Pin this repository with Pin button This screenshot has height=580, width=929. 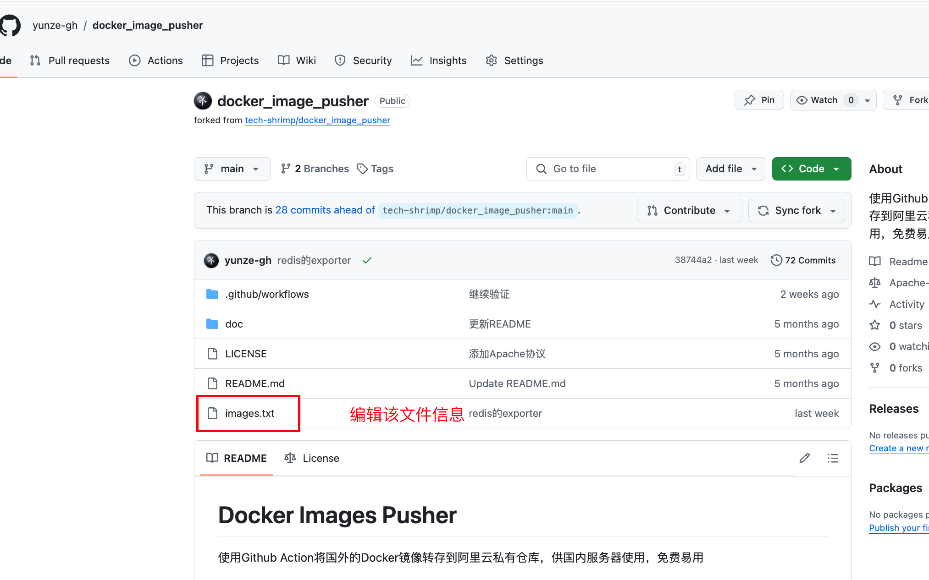pos(759,100)
